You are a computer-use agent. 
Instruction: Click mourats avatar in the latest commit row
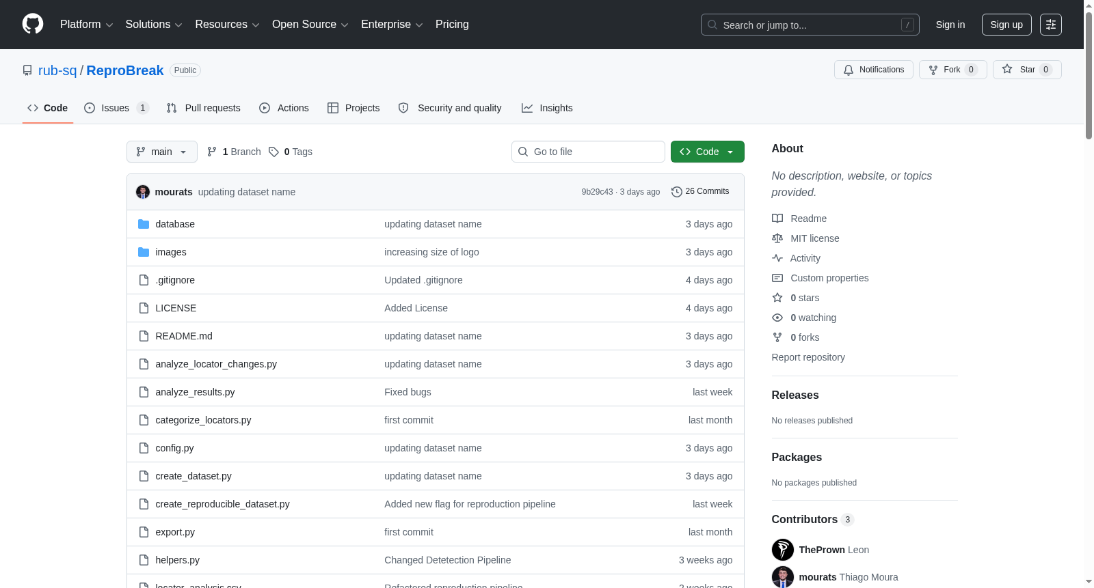point(143,192)
